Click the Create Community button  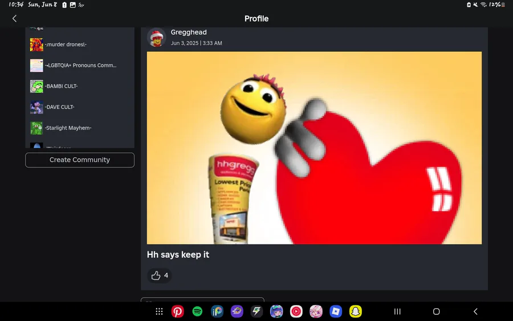pos(80,160)
